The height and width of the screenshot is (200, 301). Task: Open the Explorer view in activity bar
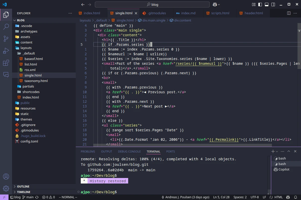tap(6, 15)
